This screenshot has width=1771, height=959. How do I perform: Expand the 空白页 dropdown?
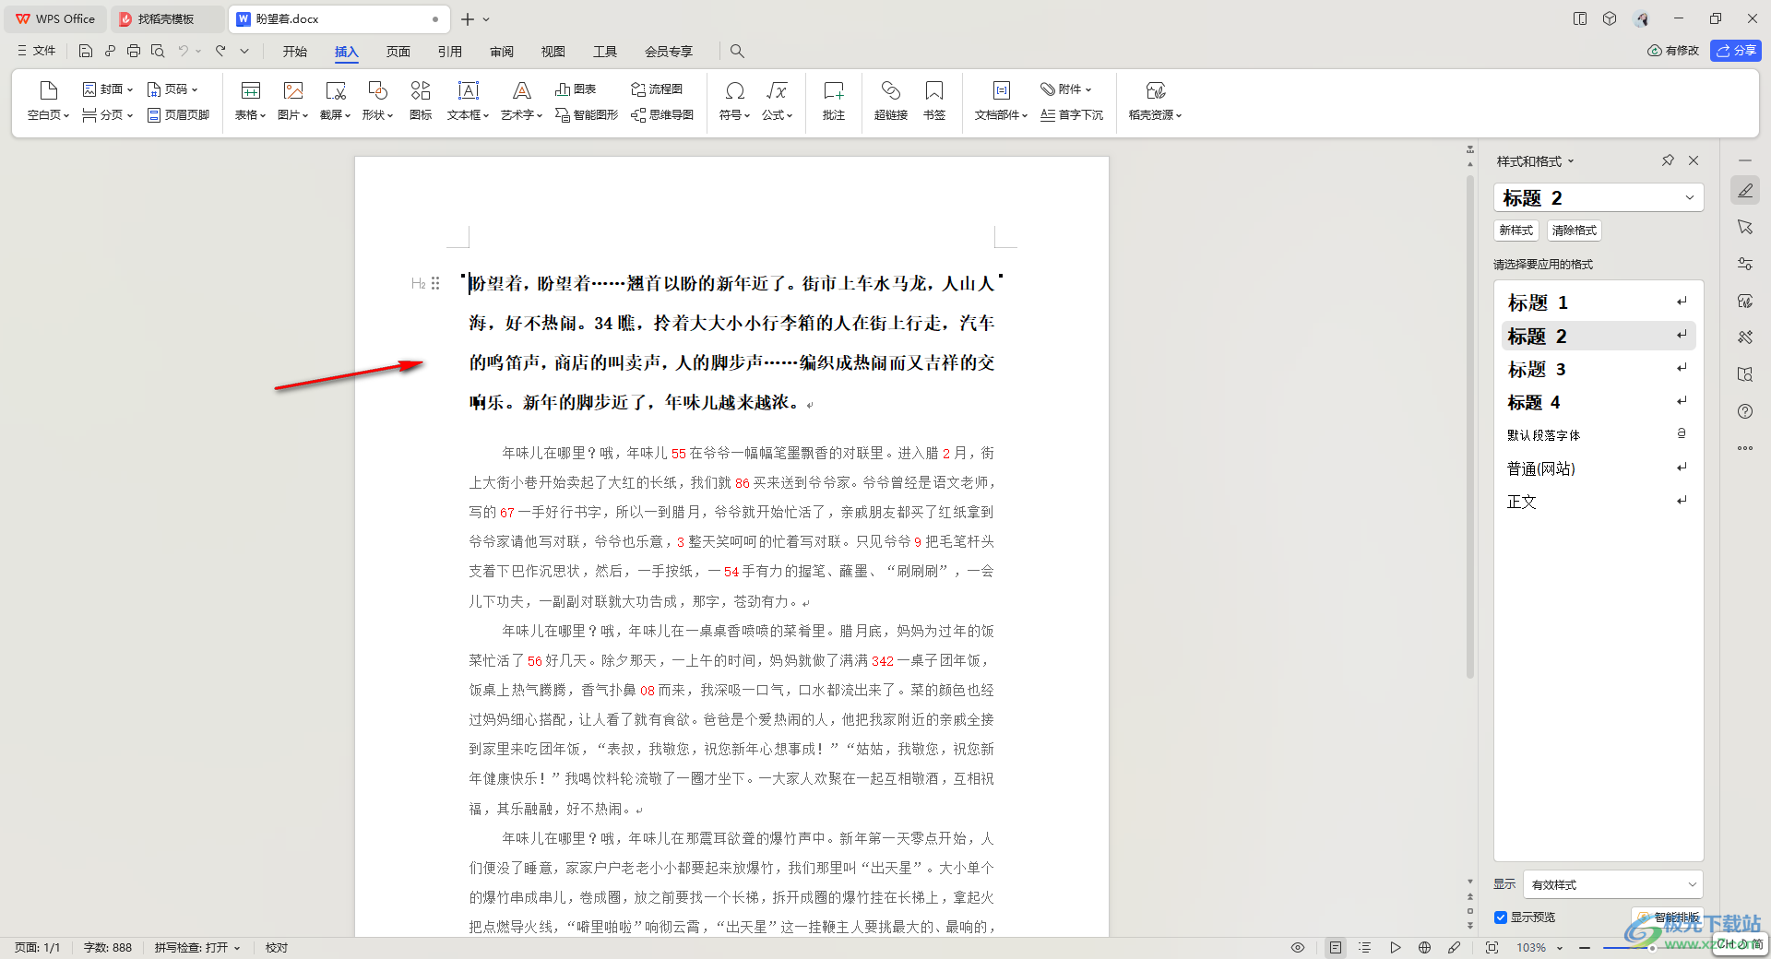[x=49, y=114]
